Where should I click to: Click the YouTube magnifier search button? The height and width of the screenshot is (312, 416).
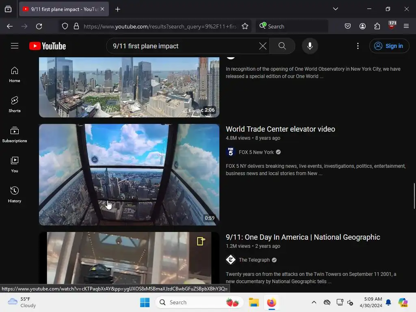[282, 46]
